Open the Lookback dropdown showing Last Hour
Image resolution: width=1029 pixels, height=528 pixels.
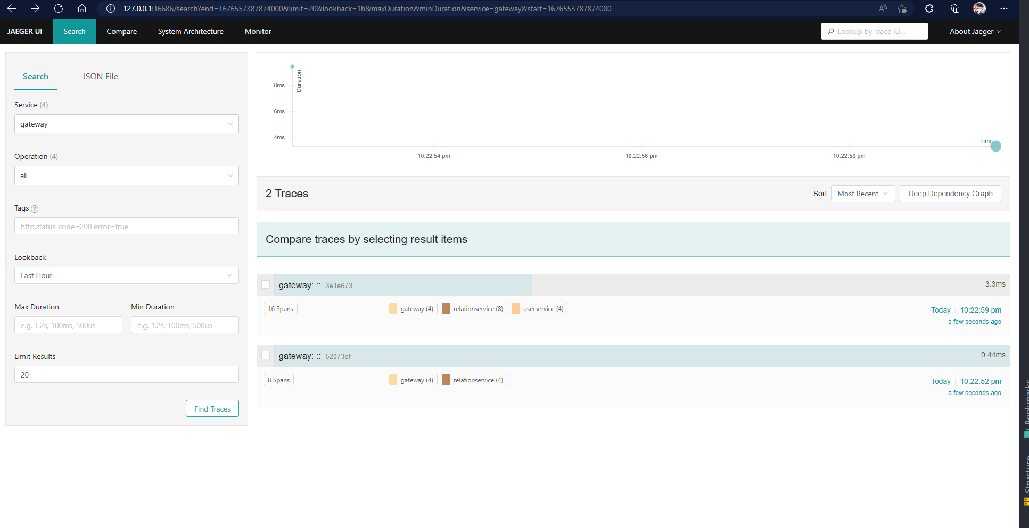point(127,275)
